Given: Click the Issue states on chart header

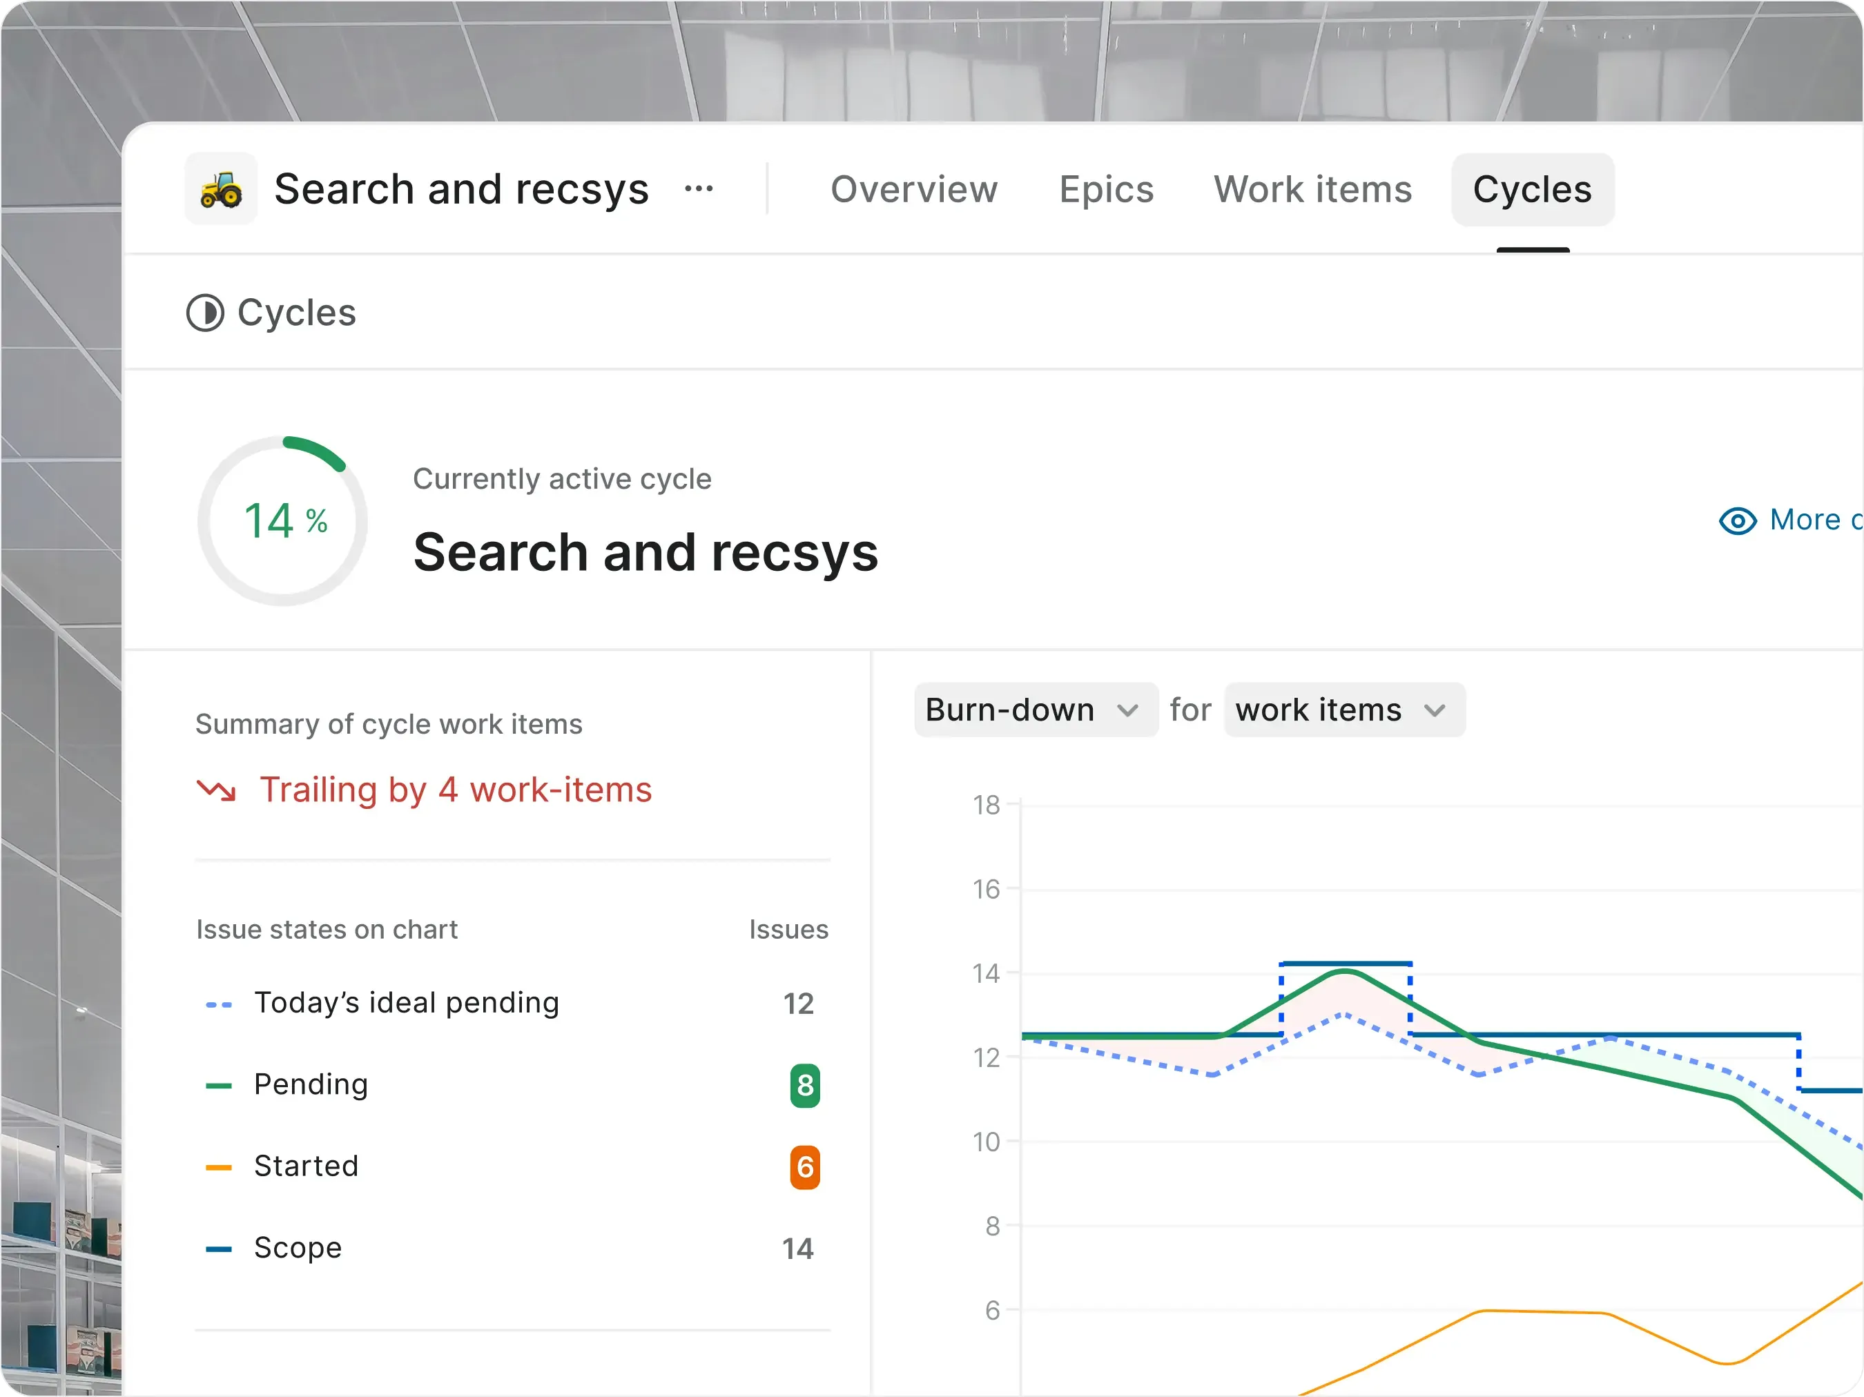Looking at the screenshot, I should pyautogui.click(x=327, y=929).
